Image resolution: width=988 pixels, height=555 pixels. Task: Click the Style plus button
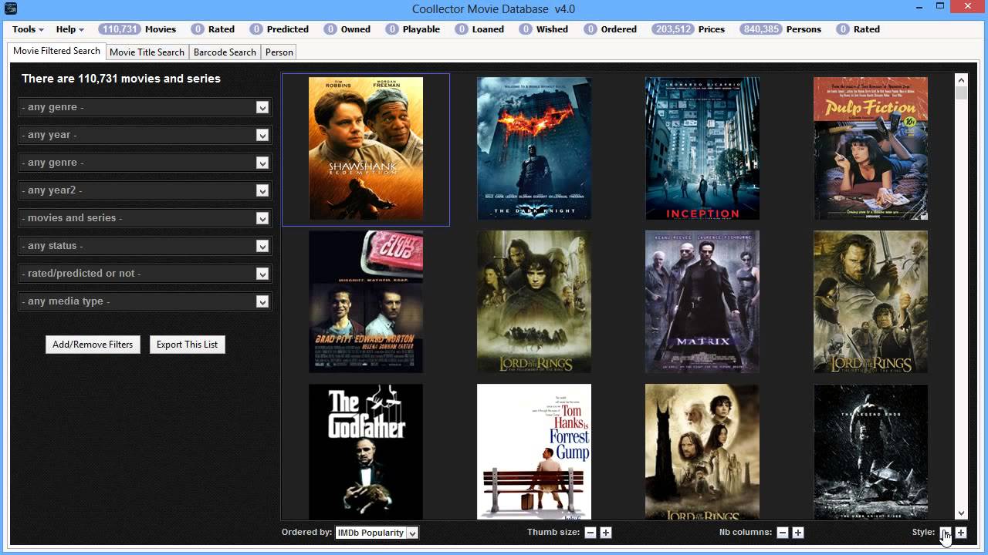pos(961,533)
